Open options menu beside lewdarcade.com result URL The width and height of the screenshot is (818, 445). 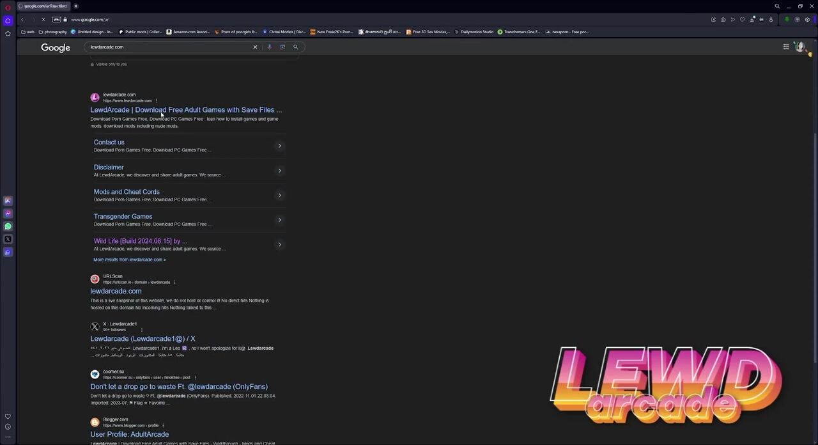(156, 100)
